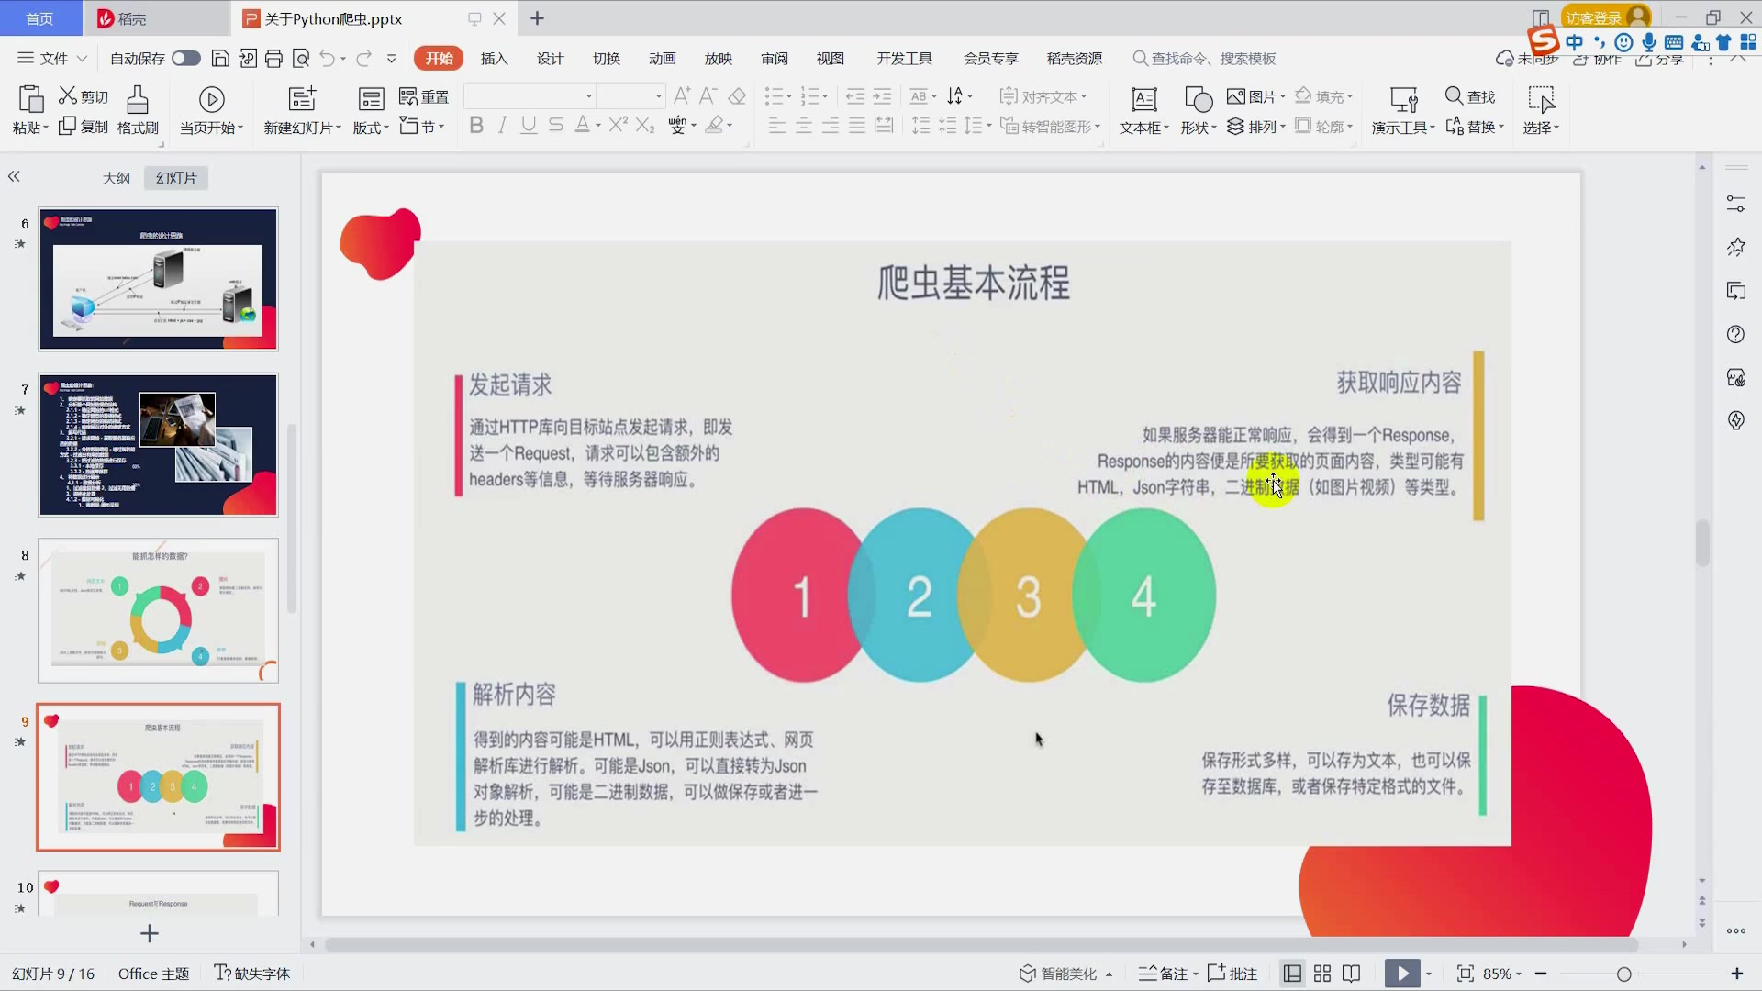1762x991 pixels.
Task: Click the 重置 (reset slide) icon
Action: click(423, 95)
